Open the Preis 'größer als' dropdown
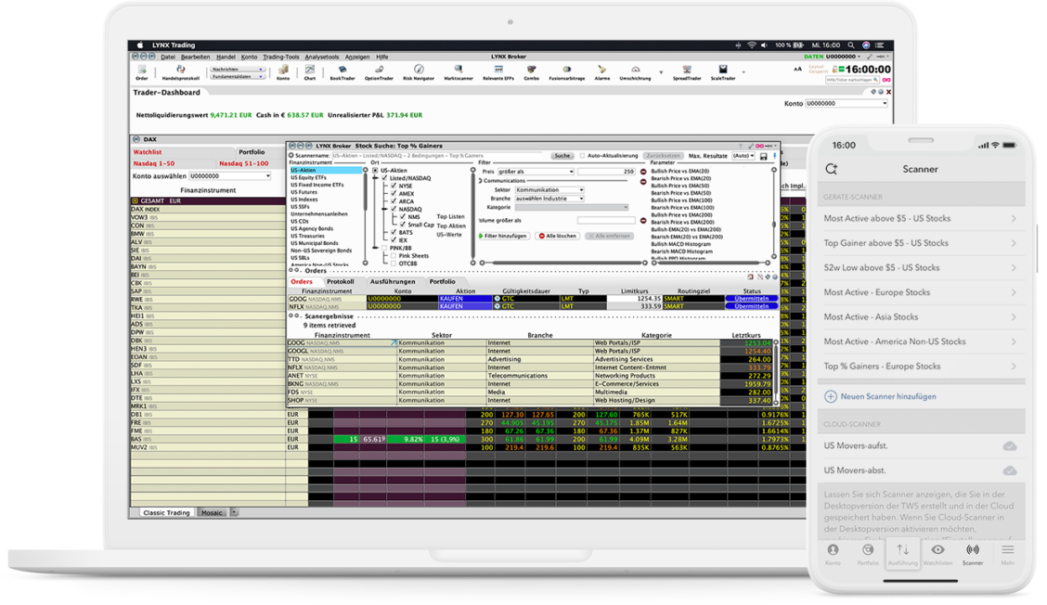This screenshot has height=605, width=1047. [536, 172]
